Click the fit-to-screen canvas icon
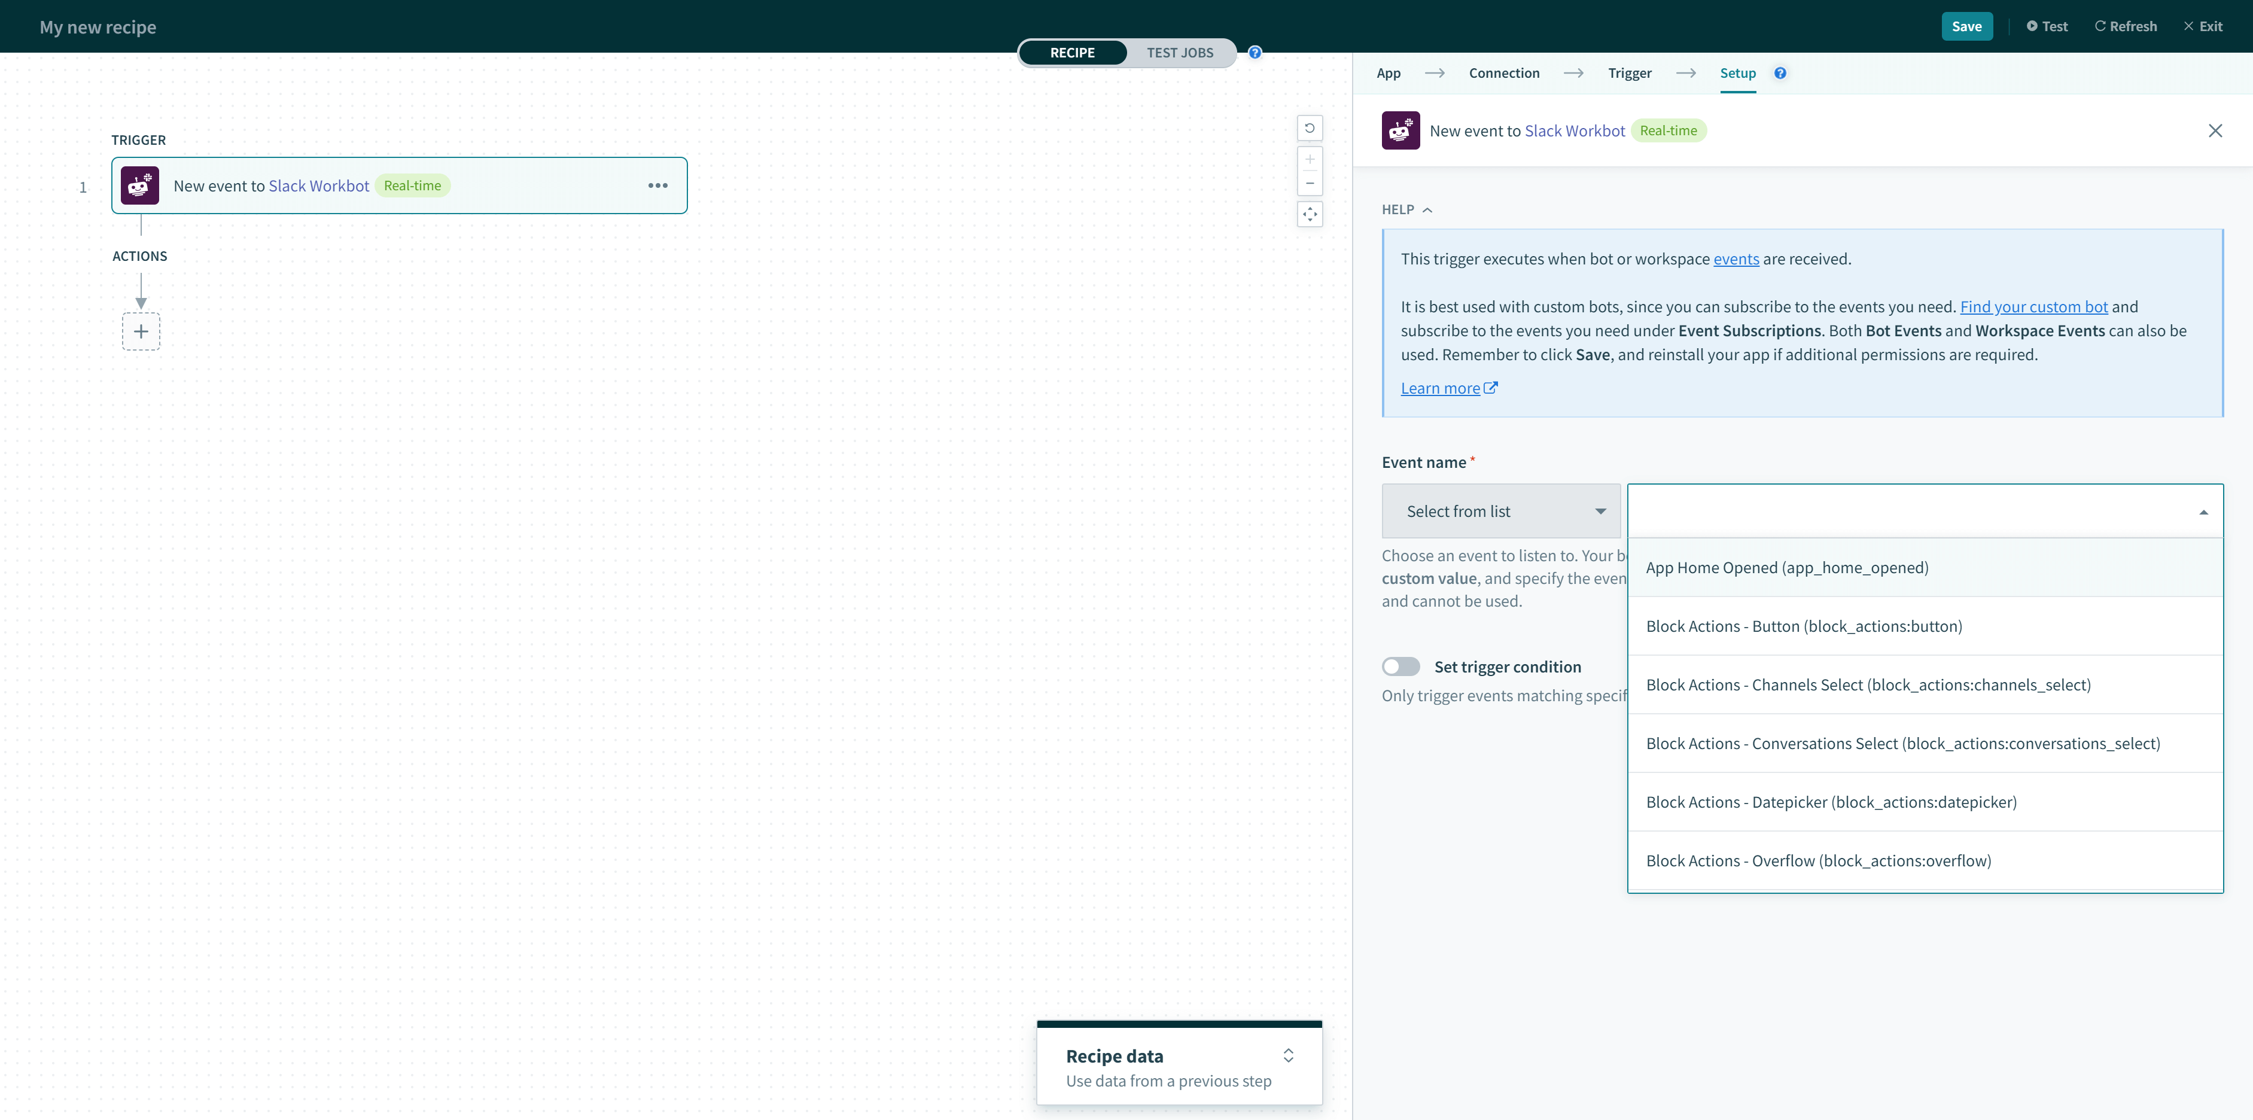 [1310, 214]
